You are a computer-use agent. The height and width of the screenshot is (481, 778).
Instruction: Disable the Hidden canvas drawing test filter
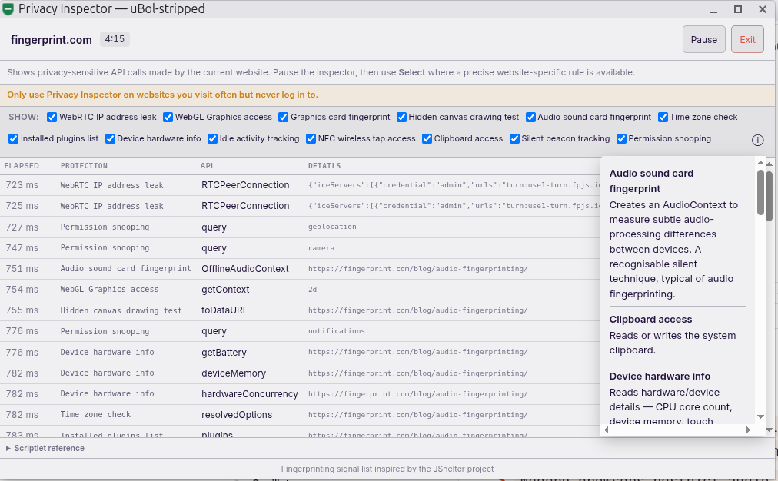pyautogui.click(x=401, y=117)
